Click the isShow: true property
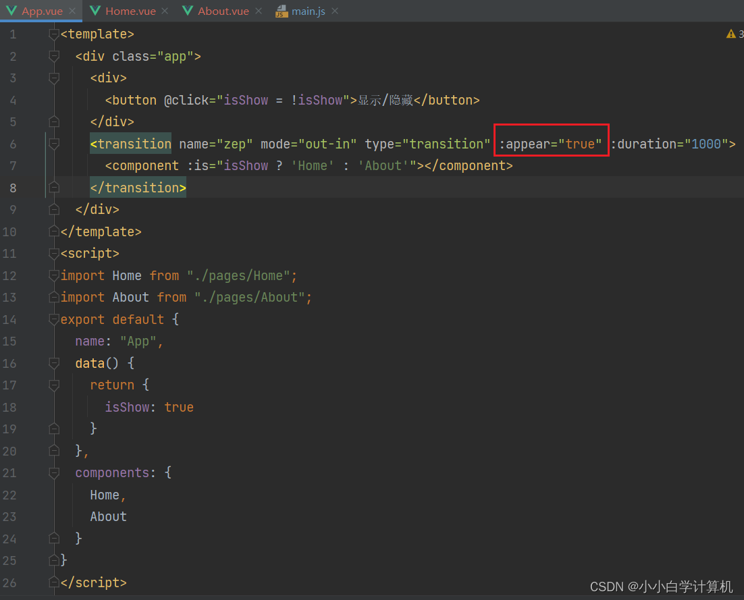Image resolution: width=744 pixels, height=600 pixels. [x=149, y=408]
